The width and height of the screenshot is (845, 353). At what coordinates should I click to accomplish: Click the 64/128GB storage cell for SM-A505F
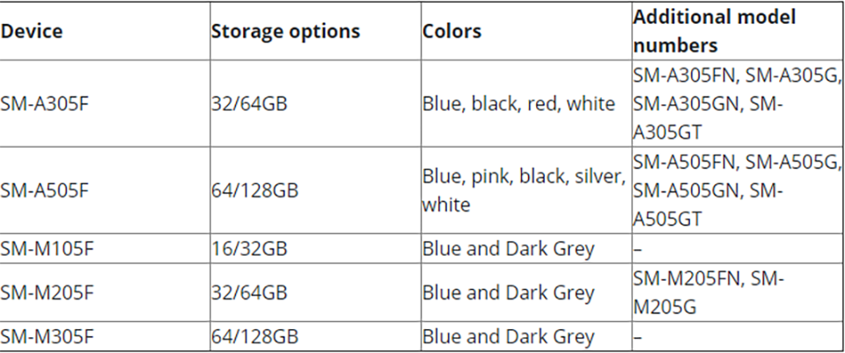(x=316, y=191)
